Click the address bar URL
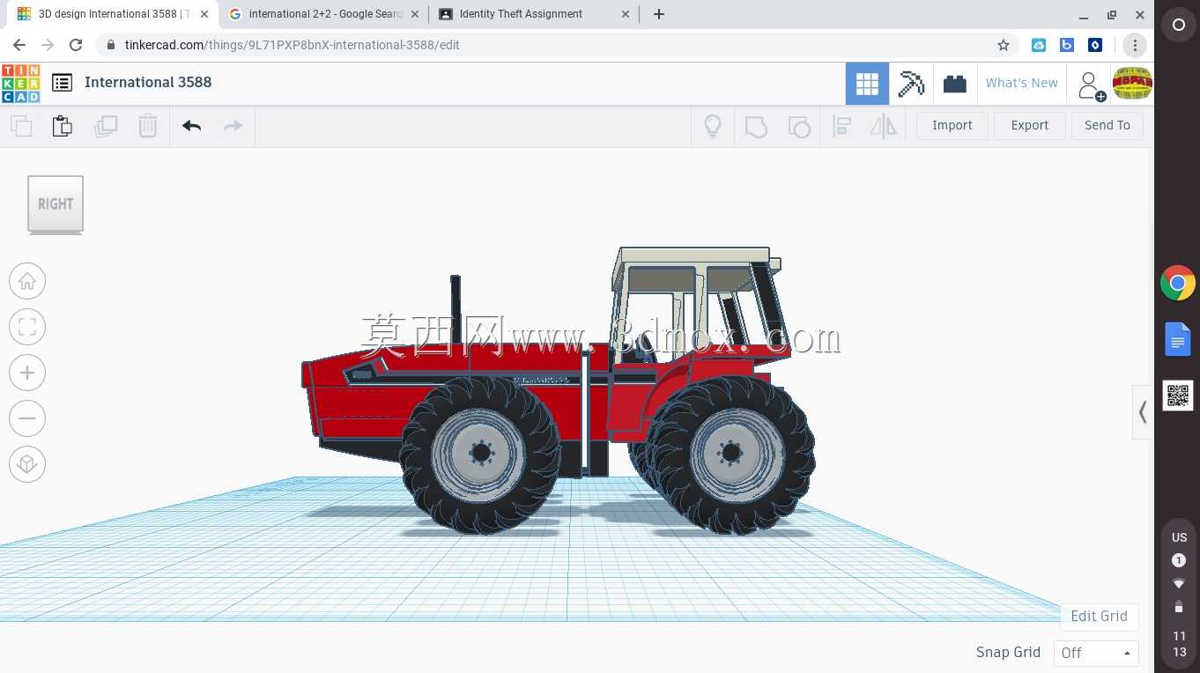 (x=293, y=45)
